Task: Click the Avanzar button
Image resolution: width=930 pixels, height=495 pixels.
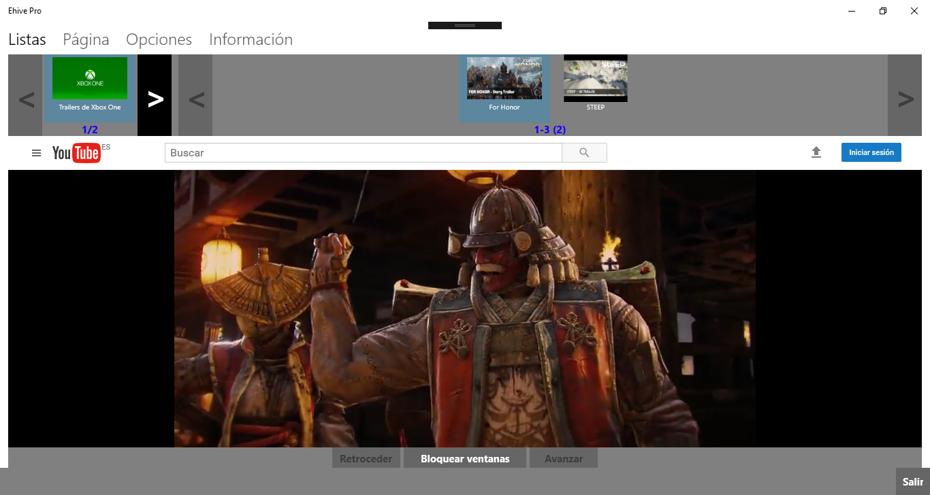Action: coord(564,458)
